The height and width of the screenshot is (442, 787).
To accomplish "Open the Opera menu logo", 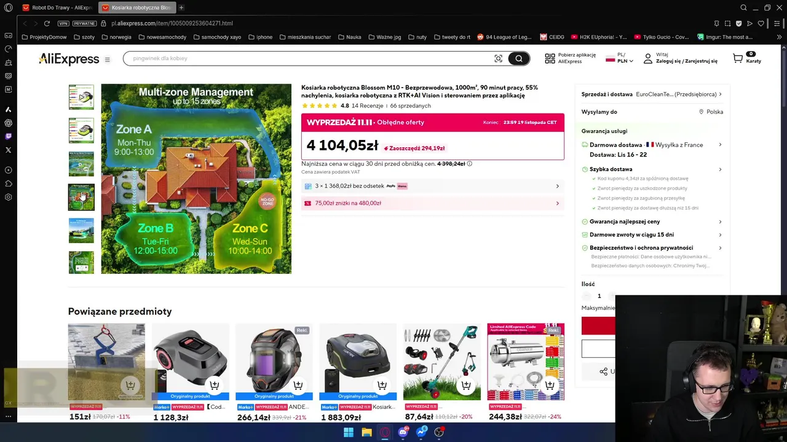I will (8, 7).
